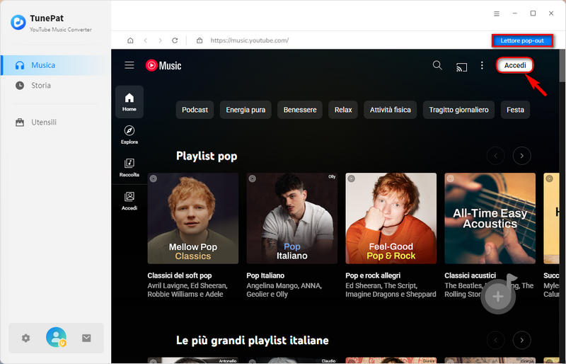Select the Festa chip
Screen dimensions: 566x364
click(x=515, y=110)
